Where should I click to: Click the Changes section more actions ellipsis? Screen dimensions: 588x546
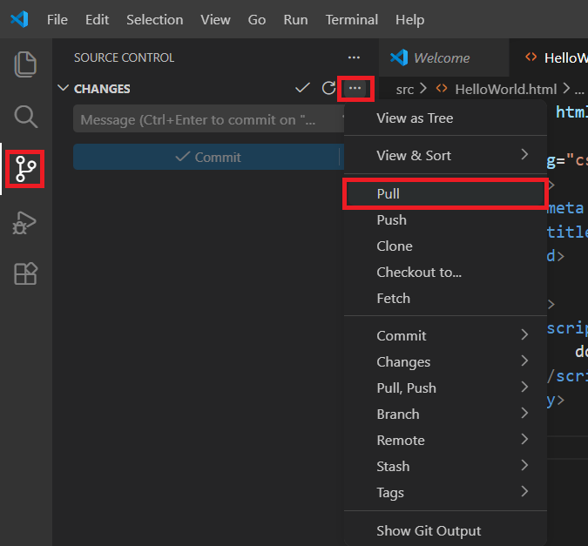[x=355, y=88]
